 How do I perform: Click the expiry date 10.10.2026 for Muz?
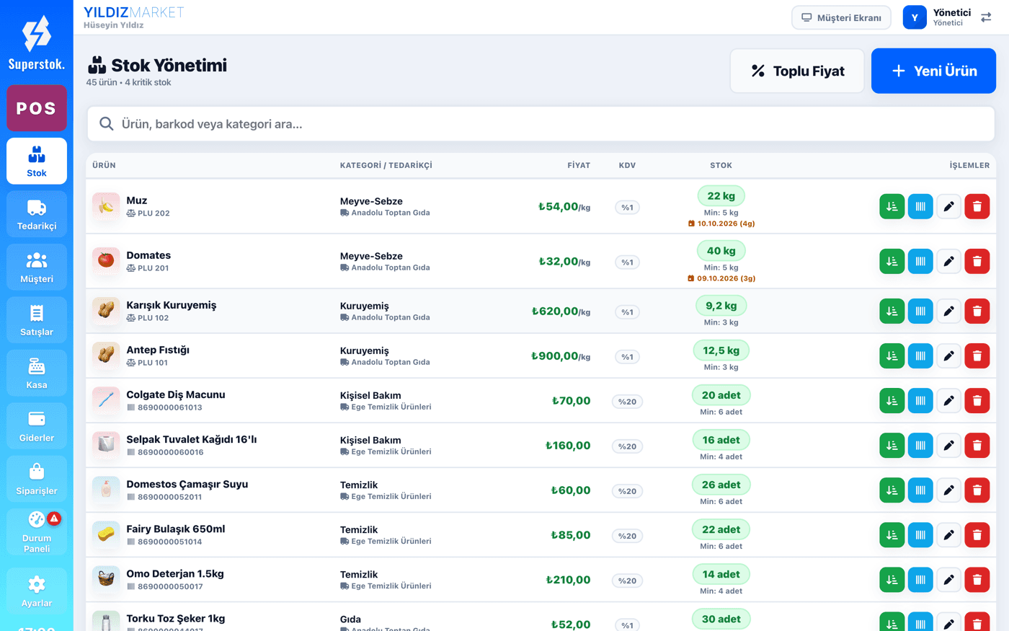tap(721, 224)
